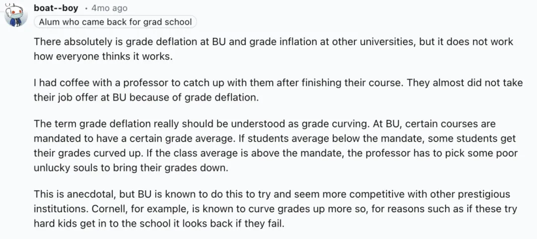The width and height of the screenshot is (537, 239).
Task: Click the line beginning "This is anecdotal"
Action: [272, 194]
